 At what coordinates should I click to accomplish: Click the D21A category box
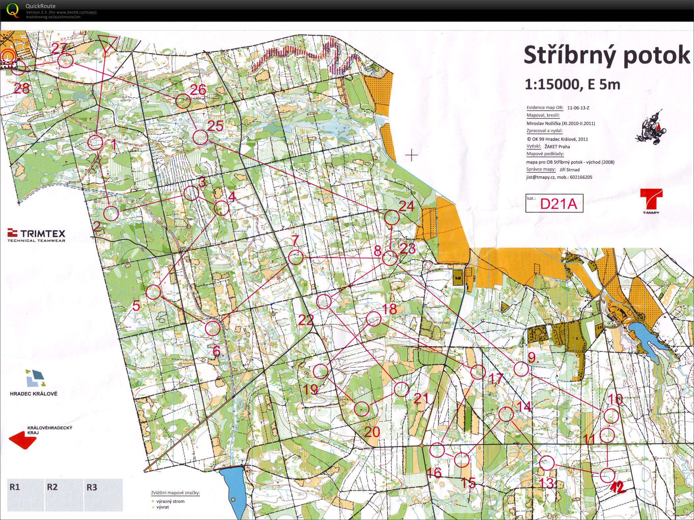click(x=554, y=203)
